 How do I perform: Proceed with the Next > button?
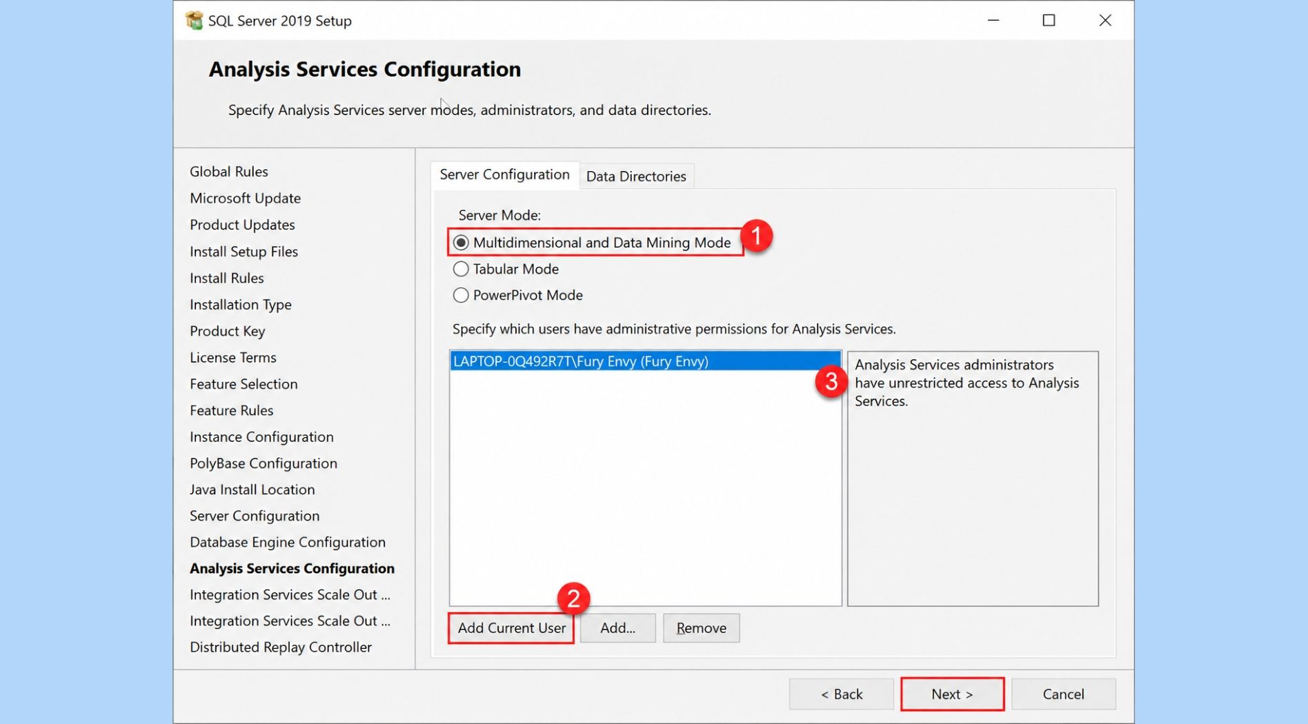pos(952,694)
